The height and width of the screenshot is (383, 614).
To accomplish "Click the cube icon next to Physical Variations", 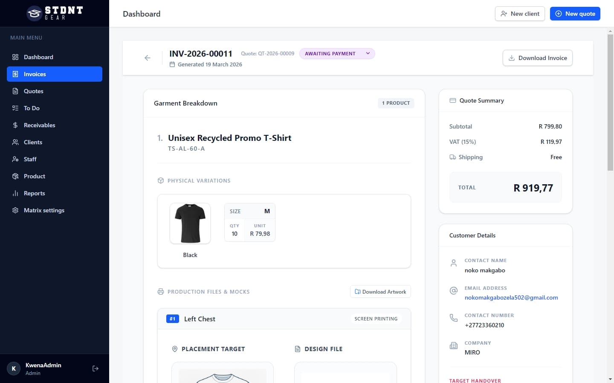I will (161, 180).
